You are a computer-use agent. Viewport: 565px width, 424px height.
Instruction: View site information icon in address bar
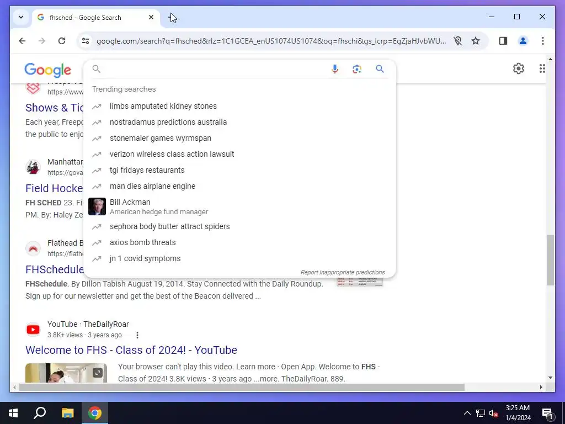point(86,41)
